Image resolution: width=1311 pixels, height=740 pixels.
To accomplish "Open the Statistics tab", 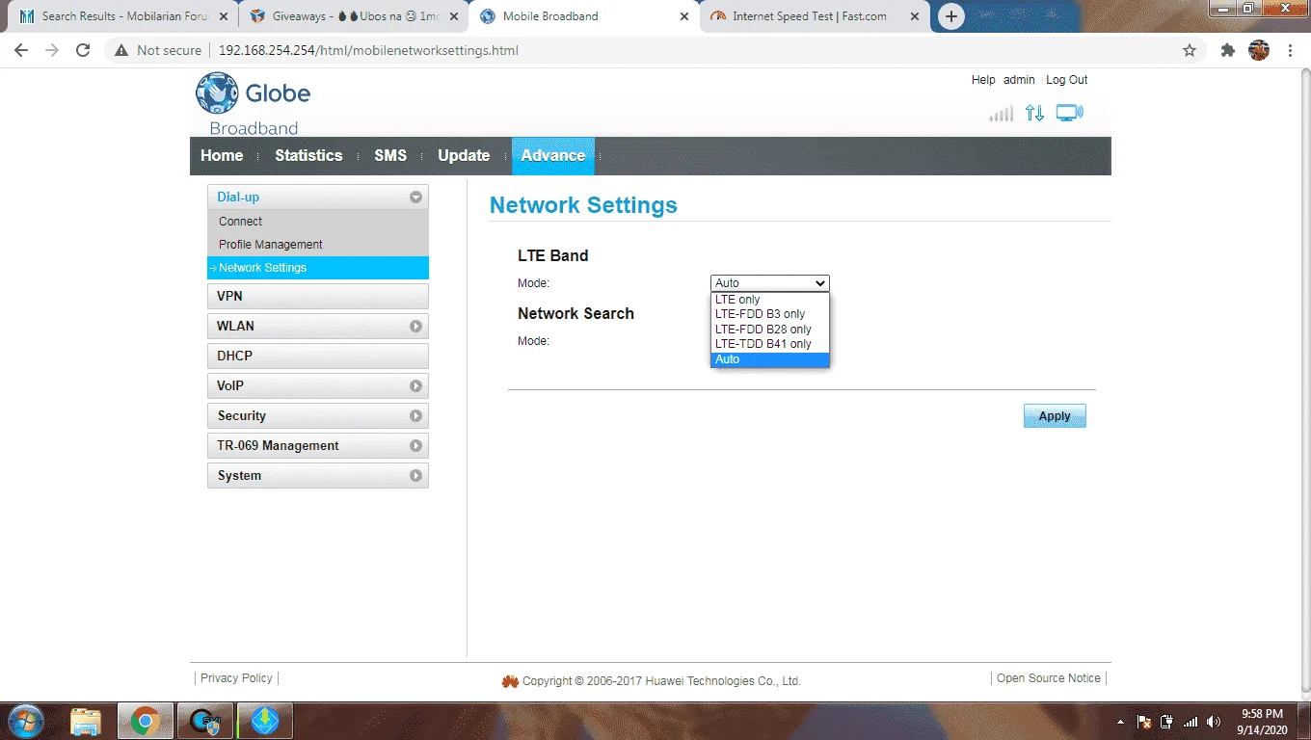I will coord(308,155).
